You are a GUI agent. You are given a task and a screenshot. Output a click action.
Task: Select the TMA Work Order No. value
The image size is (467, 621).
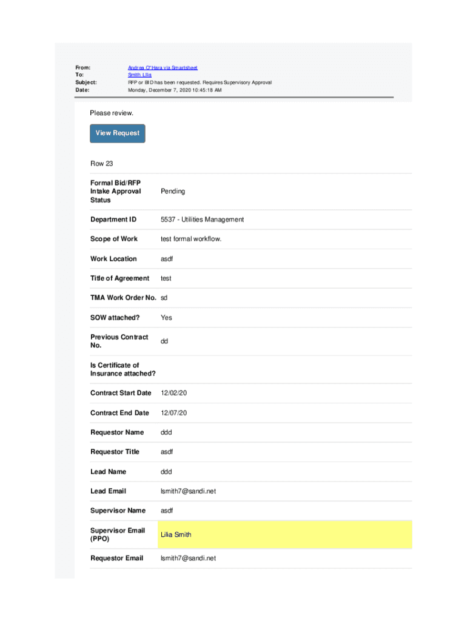click(164, 298)
